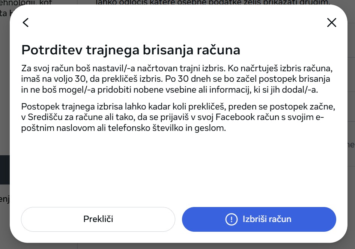Click the partial 'enj' text behind dialog
This screenshot has height=249, width=355.
(5, 199)
